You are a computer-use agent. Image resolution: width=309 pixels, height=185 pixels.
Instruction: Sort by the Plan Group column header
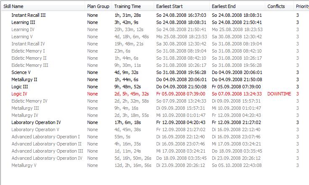tap(98, 6)
